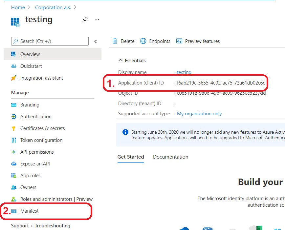Go to Home in the breadcrumb
Image resolution: width=285 pixels, height=230 pixels.
[18, 7]
